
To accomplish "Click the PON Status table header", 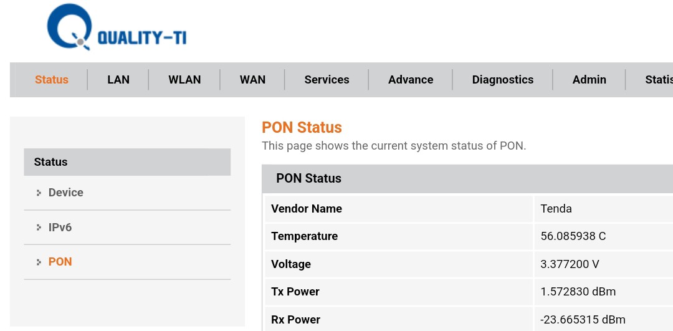I will tap(309, 178).
